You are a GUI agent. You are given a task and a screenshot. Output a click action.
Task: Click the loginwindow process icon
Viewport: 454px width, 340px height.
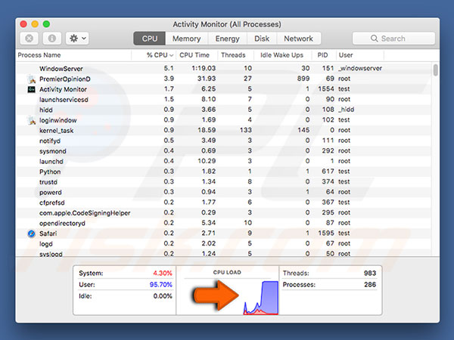tap(30, 120)
